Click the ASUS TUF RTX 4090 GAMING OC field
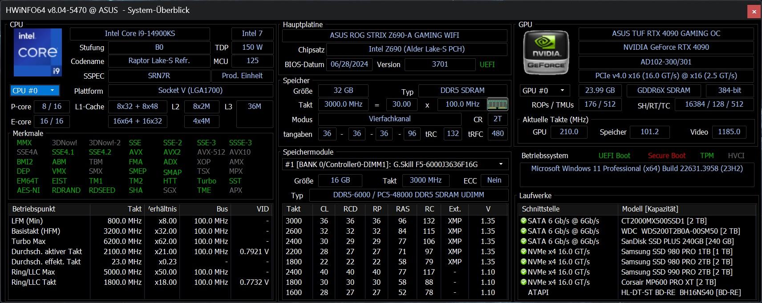Screen dimensions: 762x303 click(666, 34)
